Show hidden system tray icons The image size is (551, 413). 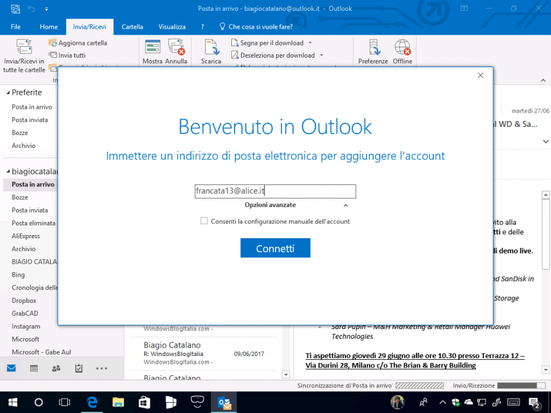pos(443,403)
